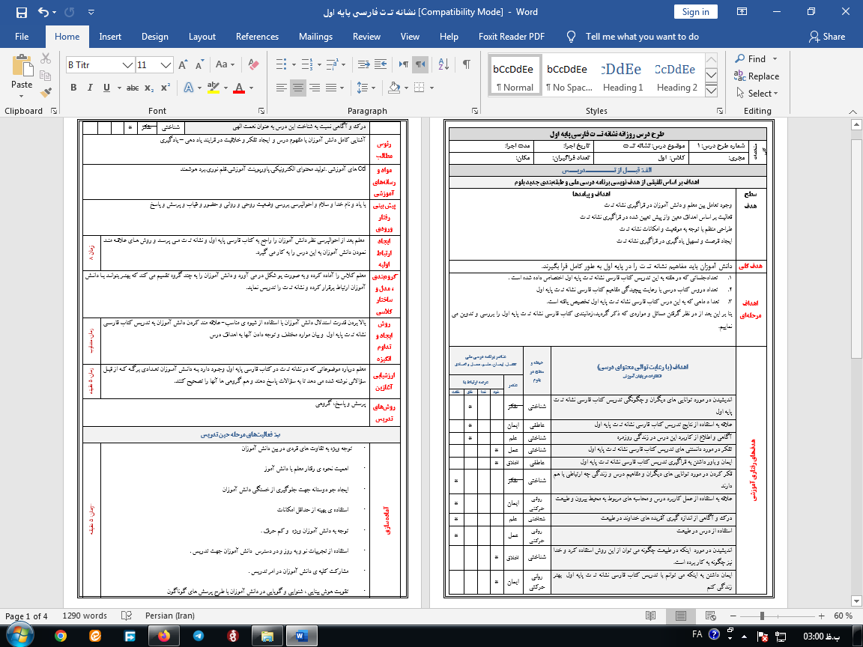Apply the Font Color to selected text
The width and height of the screenshot is (863, 647).
point(239,88)
